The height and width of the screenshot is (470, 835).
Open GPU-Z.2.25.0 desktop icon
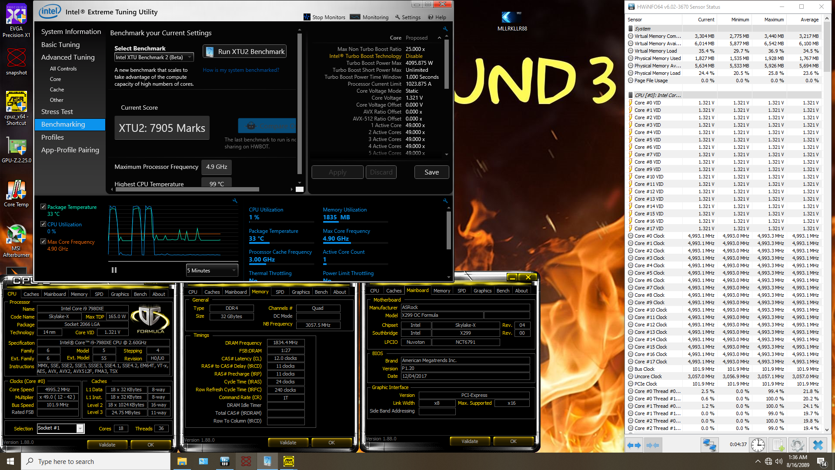click(x=17, y=150)
